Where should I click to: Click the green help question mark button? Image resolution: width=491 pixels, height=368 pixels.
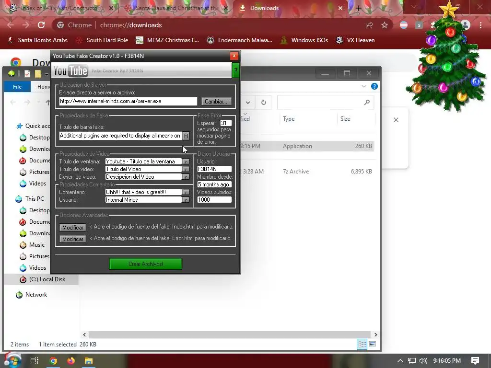(235, 70)
